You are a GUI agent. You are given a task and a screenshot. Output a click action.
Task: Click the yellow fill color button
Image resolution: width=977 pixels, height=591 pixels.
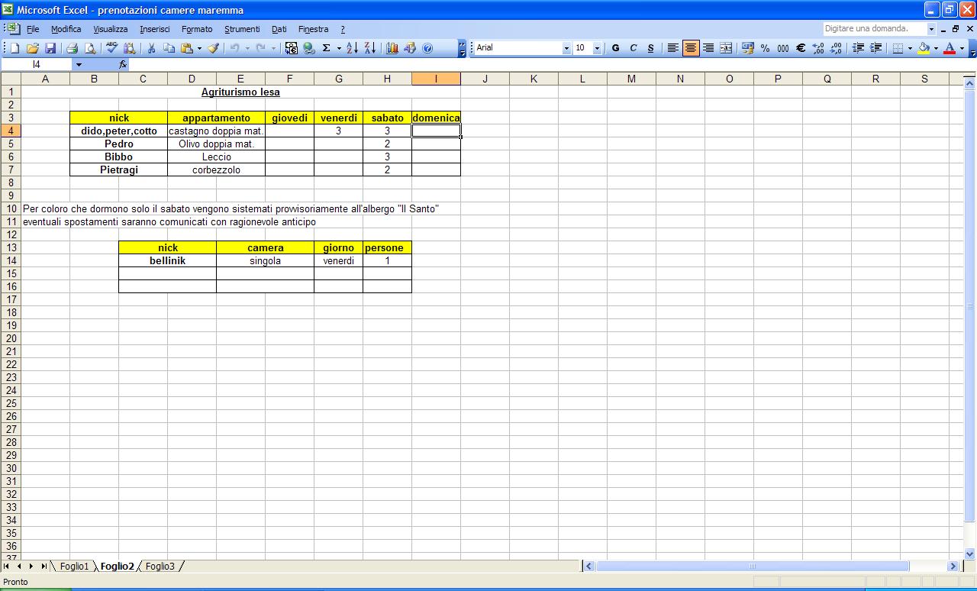[x=924, y=48]
